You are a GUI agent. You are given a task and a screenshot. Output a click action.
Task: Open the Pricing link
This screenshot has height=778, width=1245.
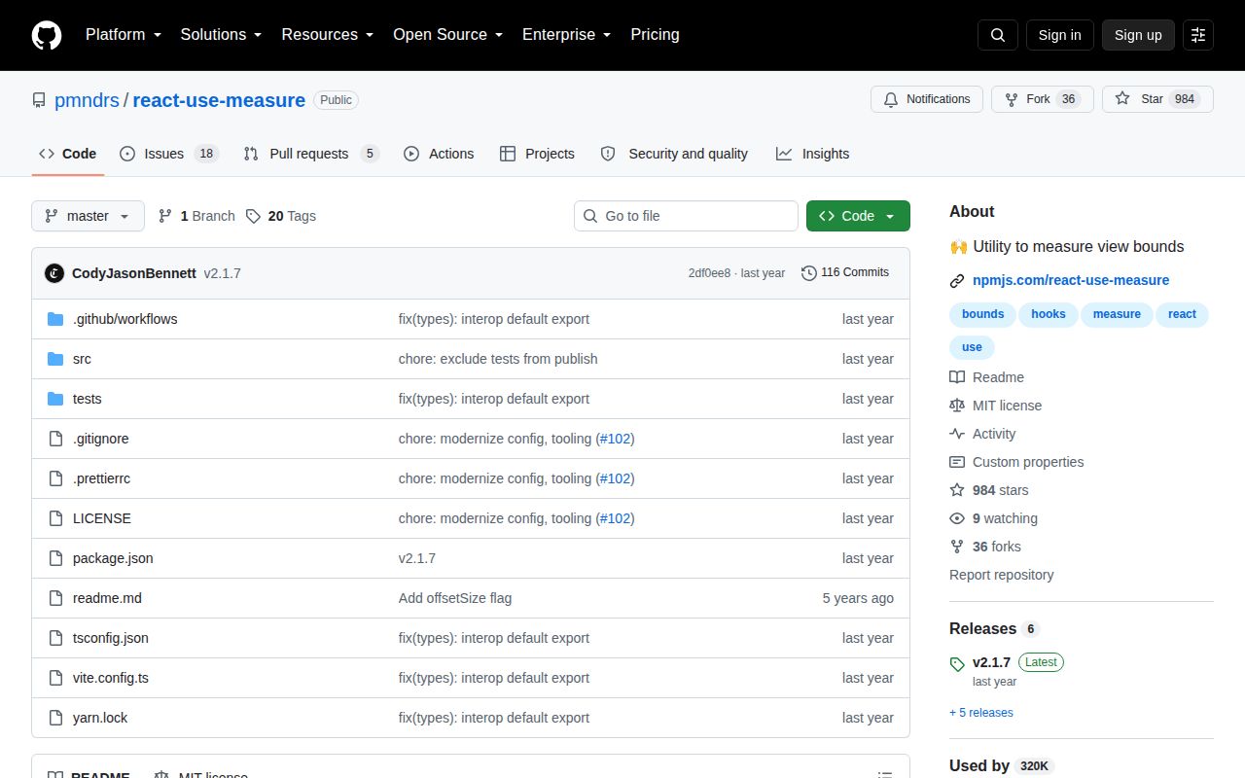point(655,35)
